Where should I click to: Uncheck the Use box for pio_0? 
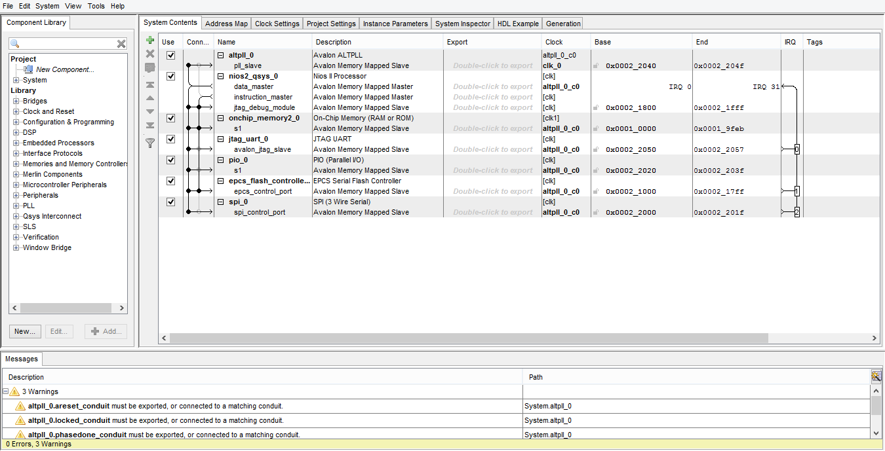[x=171, y=160]
